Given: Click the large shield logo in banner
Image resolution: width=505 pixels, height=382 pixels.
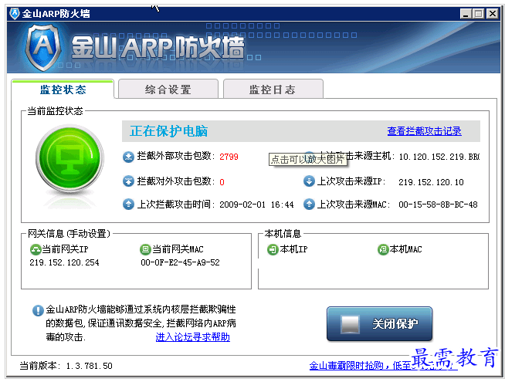Looking at the screenshot, I should tap(43, 47).
